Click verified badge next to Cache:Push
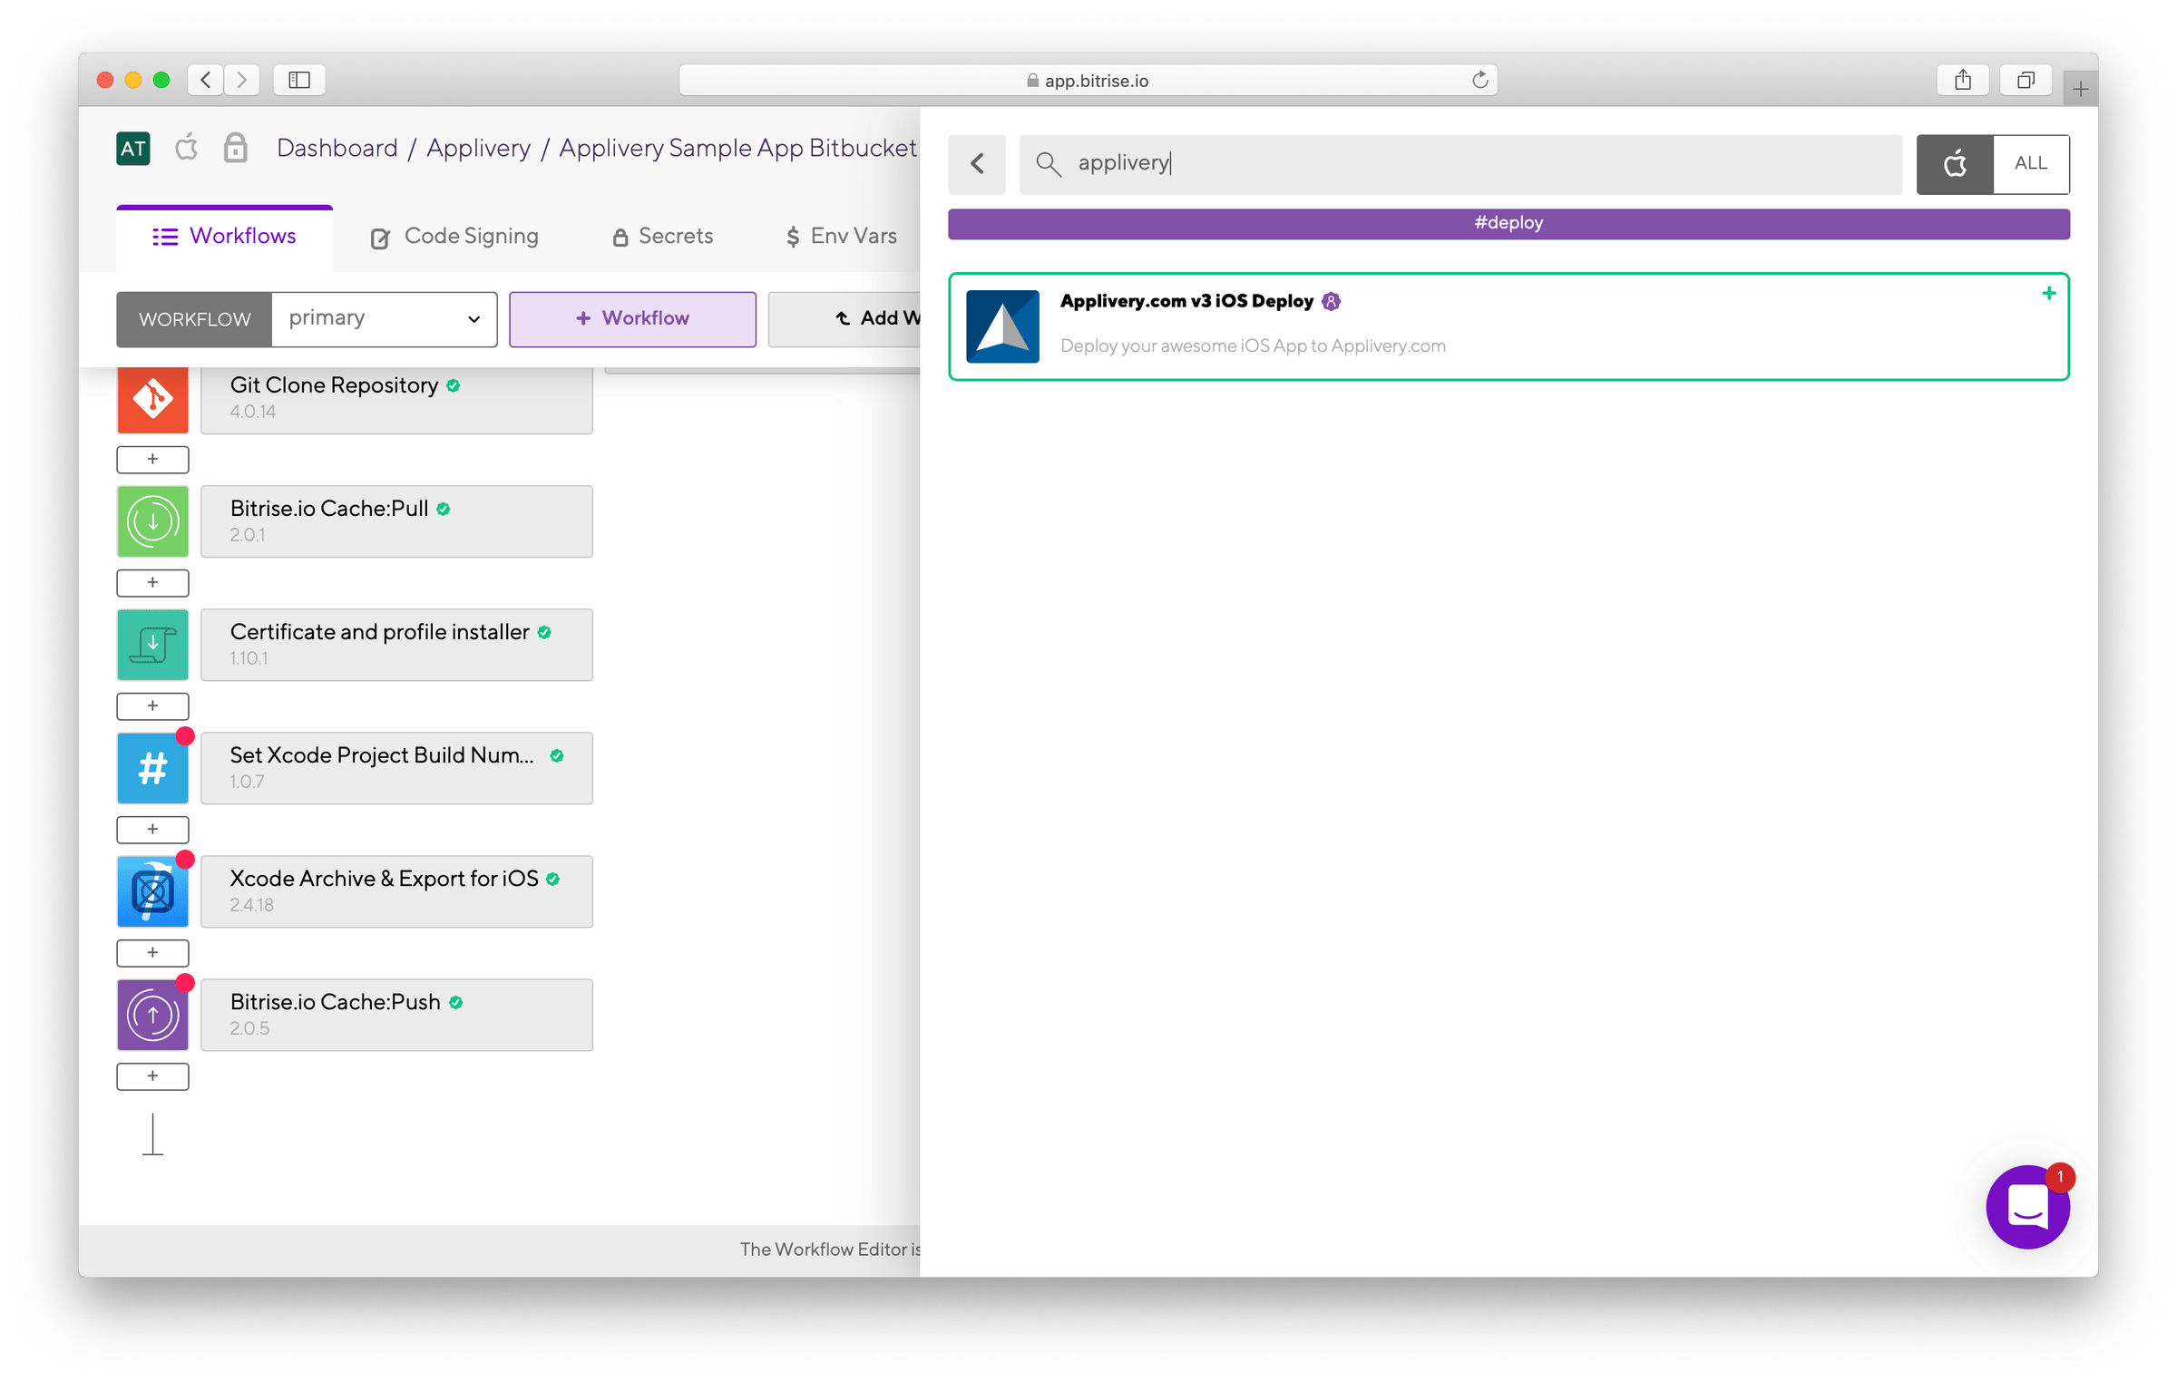 click(x=456, y=1003)
